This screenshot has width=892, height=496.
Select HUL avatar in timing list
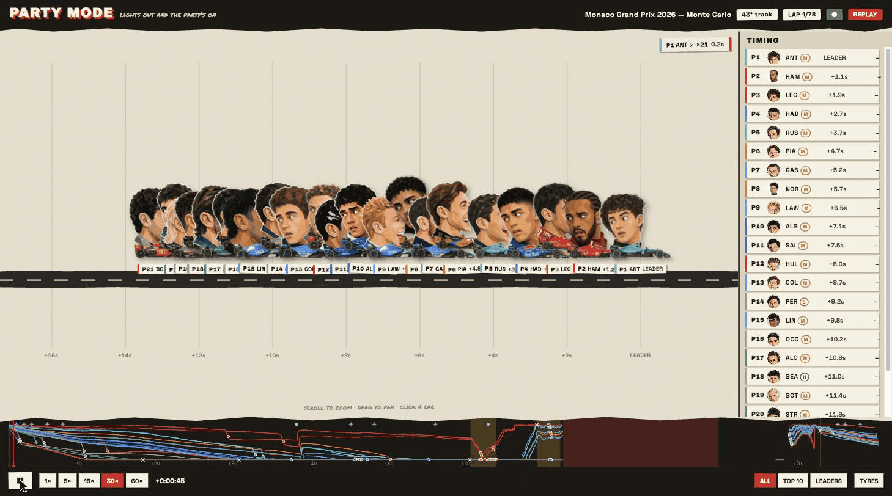click(x=773, y=264)
